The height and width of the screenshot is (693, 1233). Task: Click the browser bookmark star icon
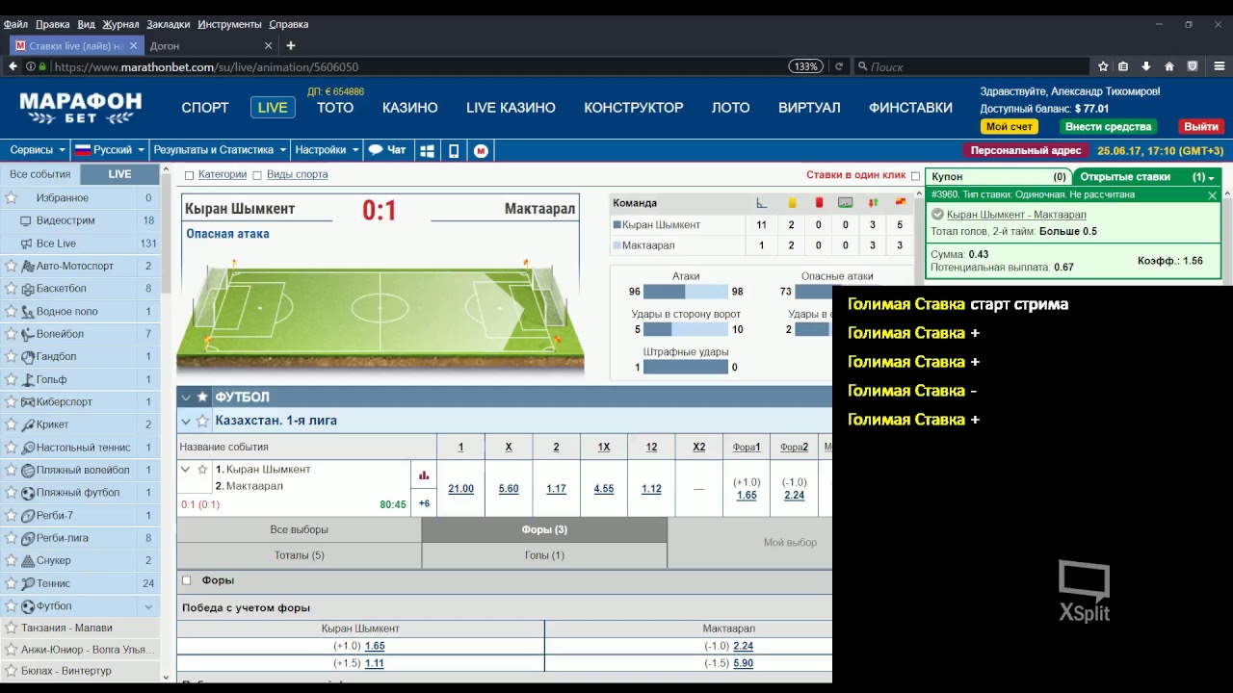[1103, 66]
